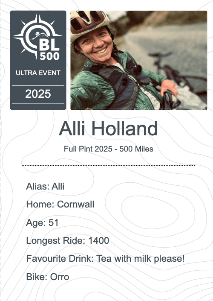Click the BL 500 compass logo
The image size is (213, 301).
pos(38,36)
